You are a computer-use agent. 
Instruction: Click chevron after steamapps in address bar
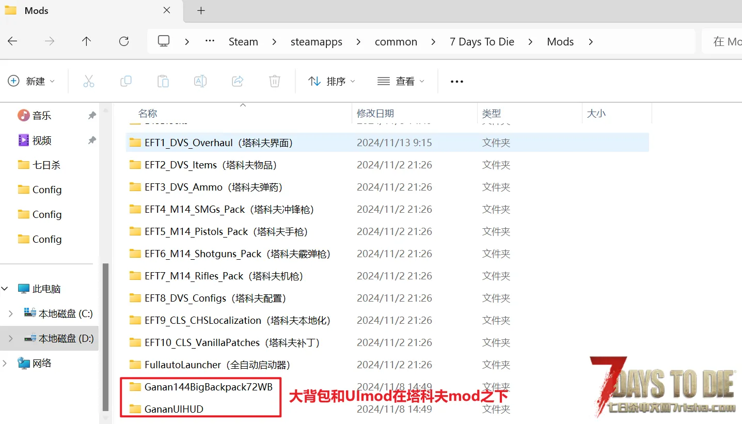tap(358, 42)
